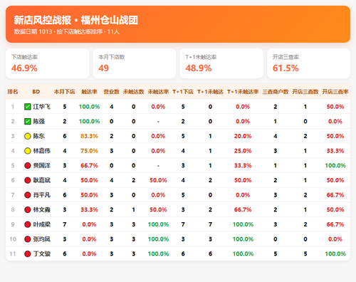Click the yellow status dot beside 林嘉伟

pyautogui.click(x=28, y=151)
